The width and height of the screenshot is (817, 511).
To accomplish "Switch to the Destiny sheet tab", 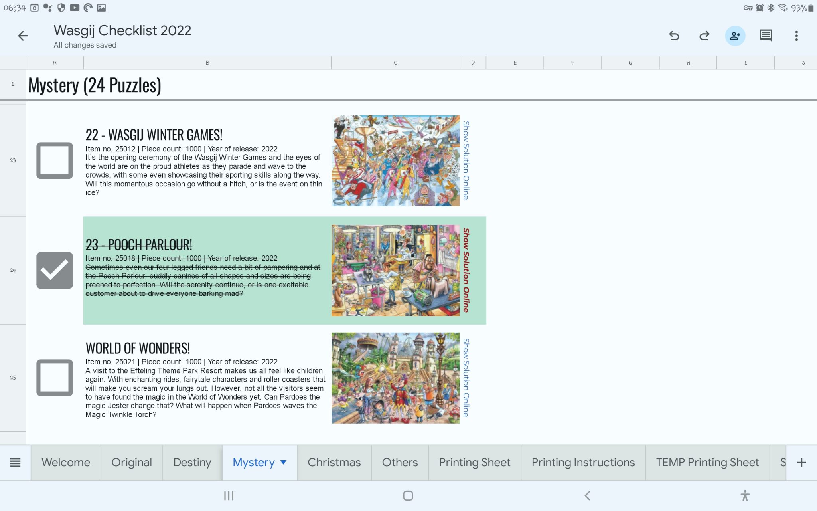I will point(192,463).
